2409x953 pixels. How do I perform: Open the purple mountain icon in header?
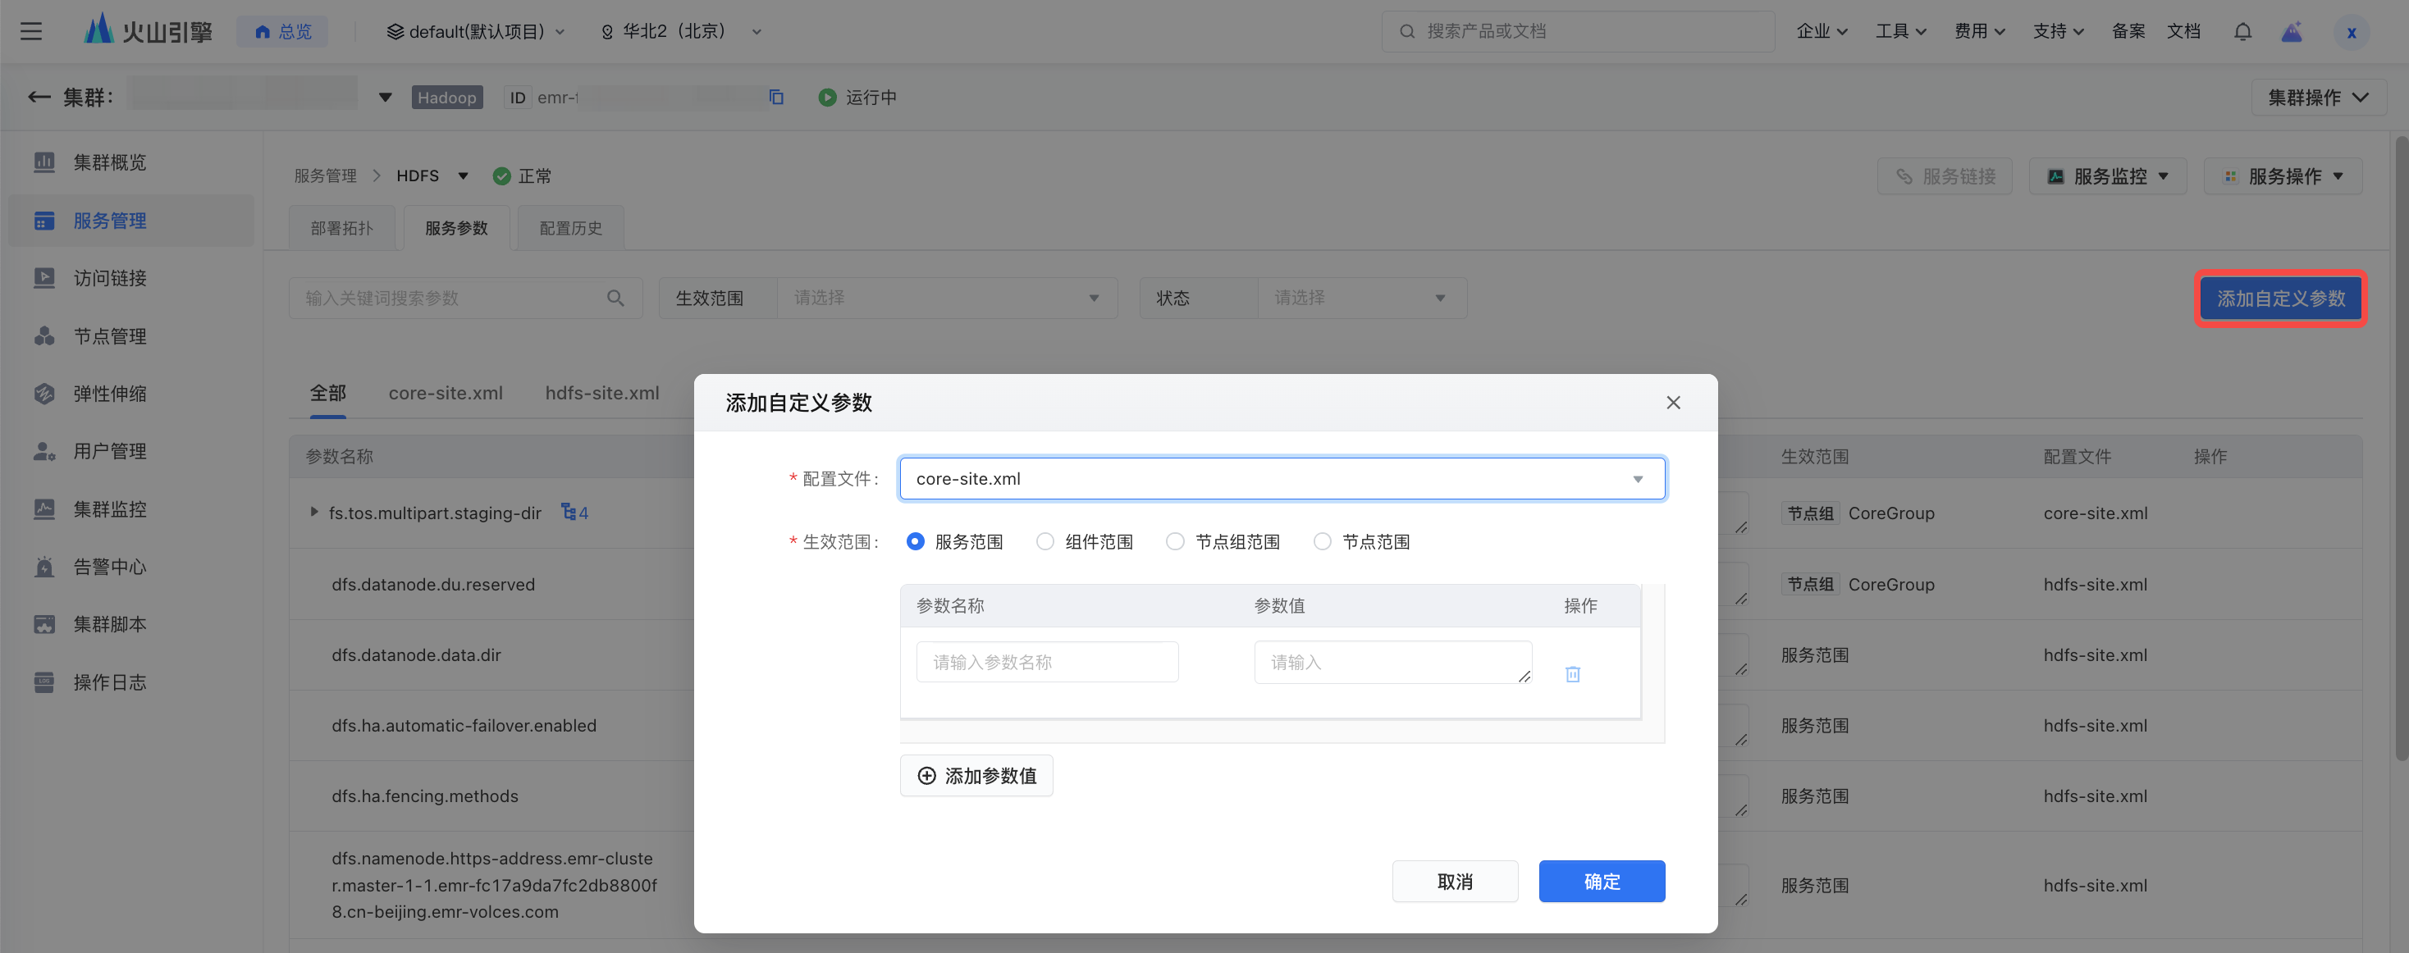[x=2291, y=32]
